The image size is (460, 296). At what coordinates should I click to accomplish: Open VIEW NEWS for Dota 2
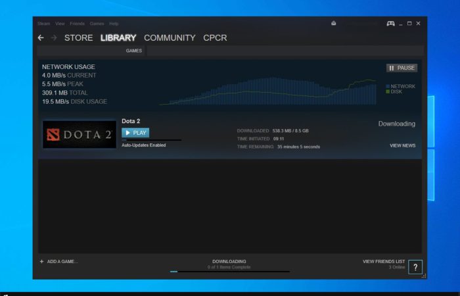402,145
